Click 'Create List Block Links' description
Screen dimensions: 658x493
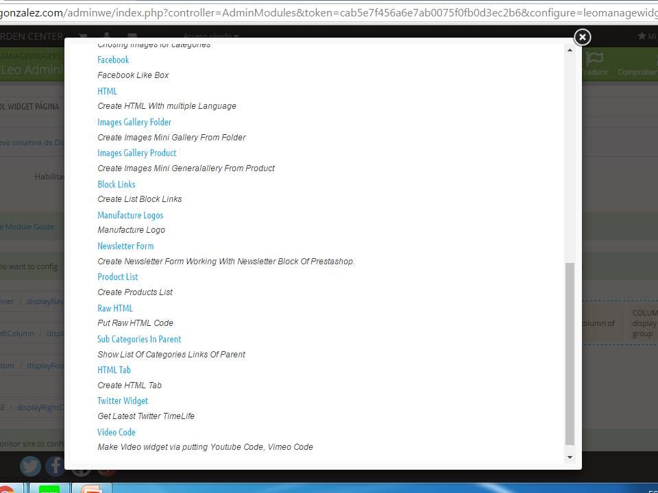[x=140, y=199]
